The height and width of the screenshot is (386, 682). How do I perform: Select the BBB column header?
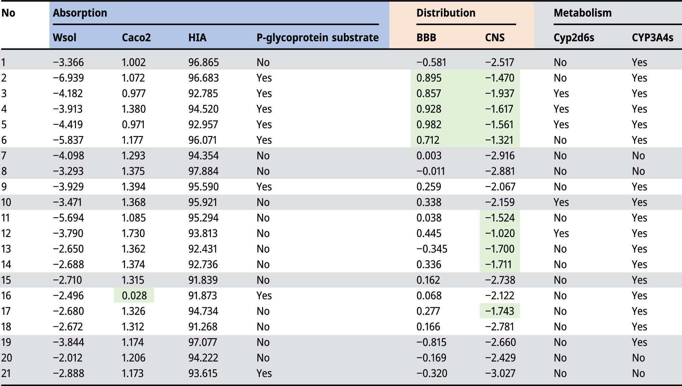(x=426, y=37)
